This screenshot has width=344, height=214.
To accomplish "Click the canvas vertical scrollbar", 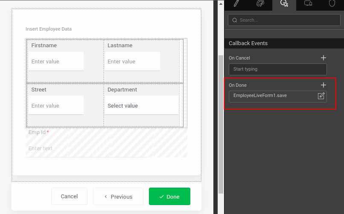I will [221, 123].
